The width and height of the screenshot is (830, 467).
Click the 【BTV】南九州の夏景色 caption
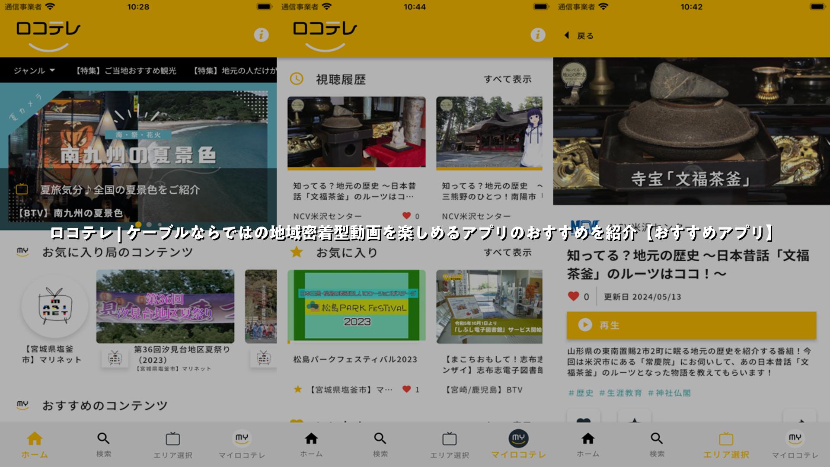pyautogui.click(x=70, y=213)
